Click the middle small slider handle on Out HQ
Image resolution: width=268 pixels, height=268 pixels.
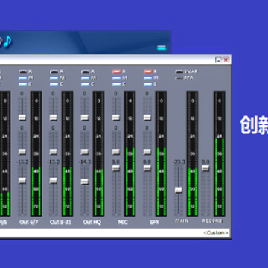click(x=85, y=152)
